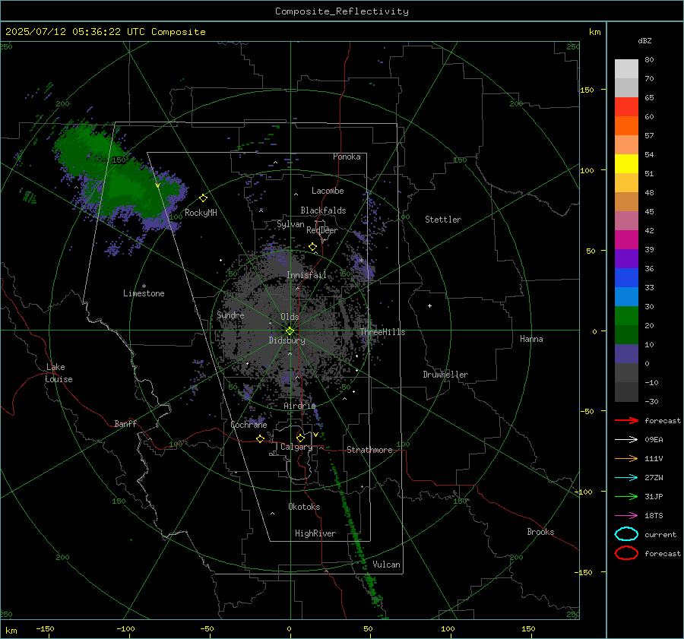Click the green 31JP arrow legend icon
The image size is (684, 639).
point(626,496)
